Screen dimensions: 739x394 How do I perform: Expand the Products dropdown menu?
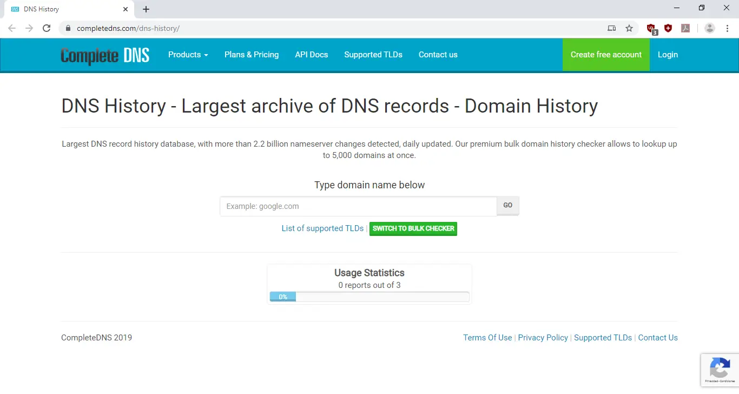[188, 55]
